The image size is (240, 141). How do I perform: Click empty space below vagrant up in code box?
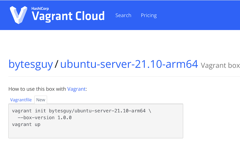point(96,133)
